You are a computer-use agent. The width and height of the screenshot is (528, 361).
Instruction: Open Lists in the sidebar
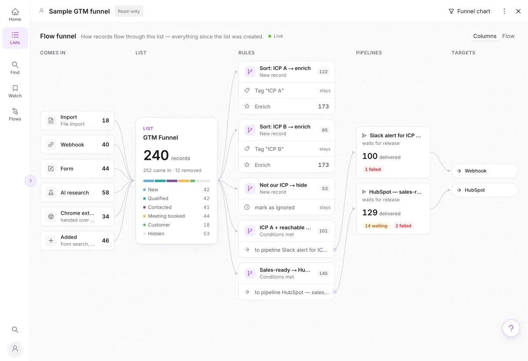[15, 38]
